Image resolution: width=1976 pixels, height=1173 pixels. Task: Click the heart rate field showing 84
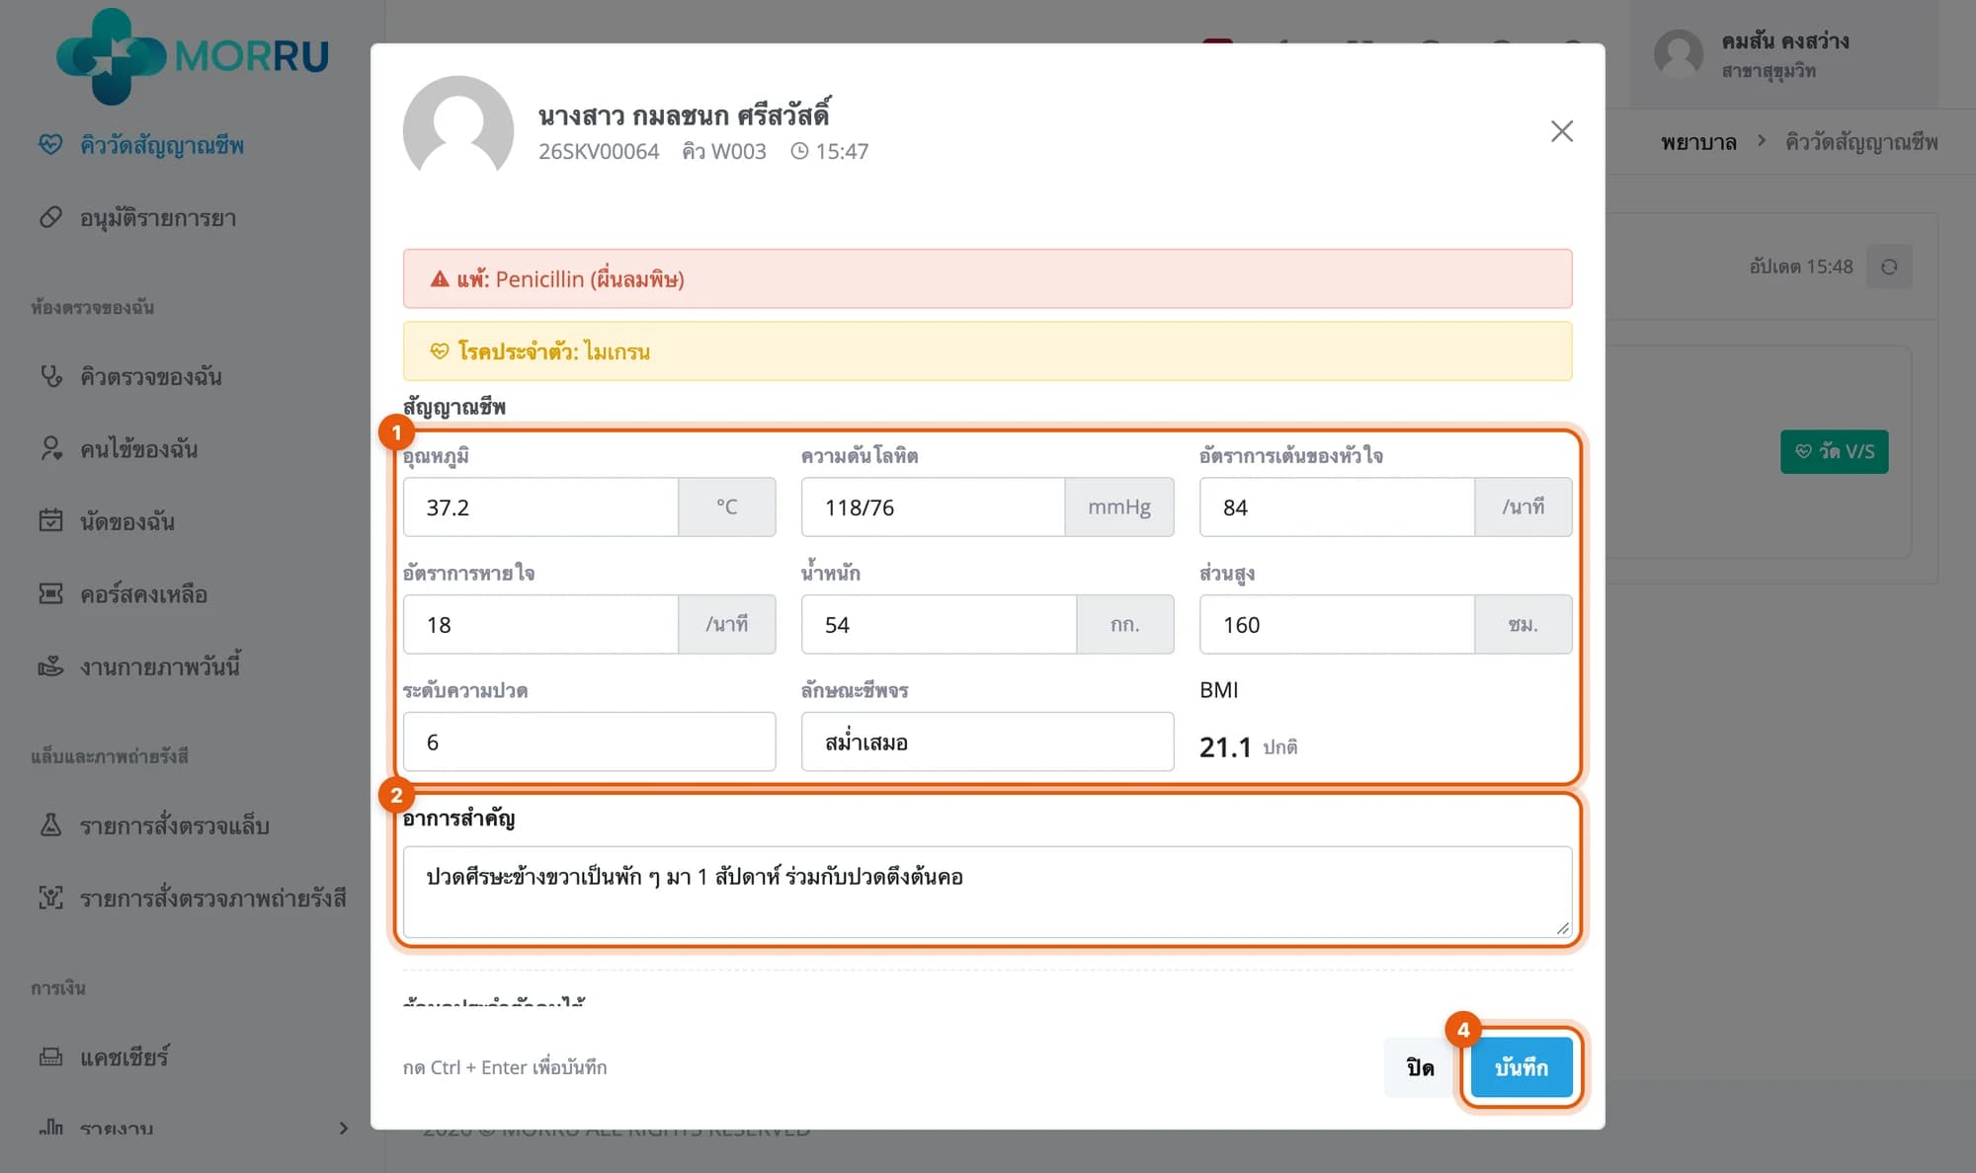click(x=1337, y=507)
